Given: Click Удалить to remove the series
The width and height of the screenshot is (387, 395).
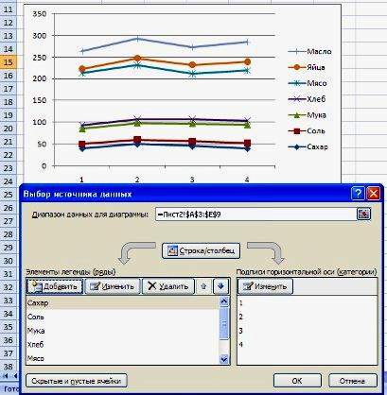Looking at the screenshot, I should point(168,286).
